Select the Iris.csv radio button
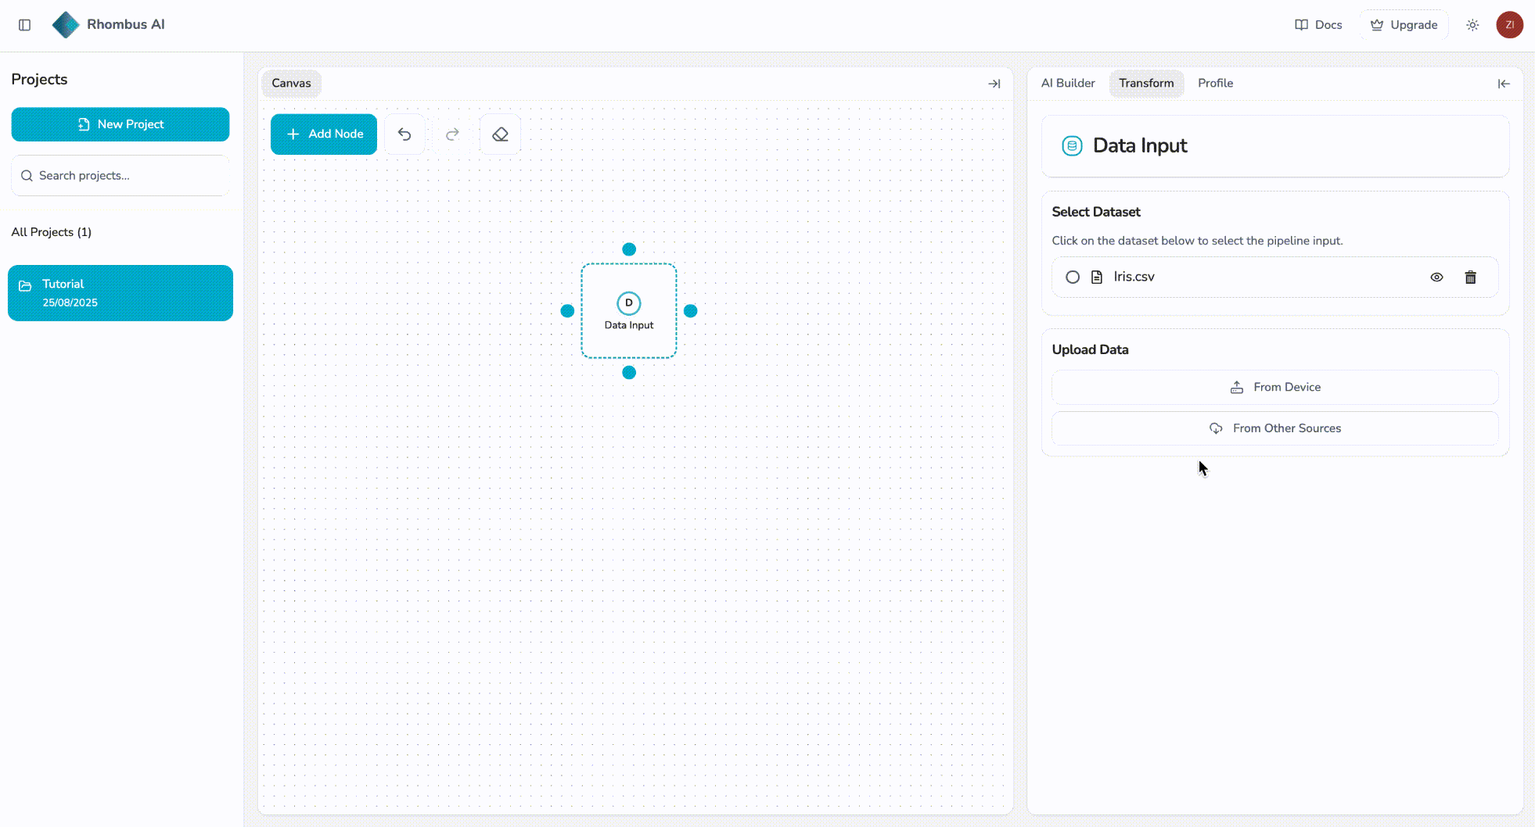The image size is (1535, 827). tap(1073, 277)
